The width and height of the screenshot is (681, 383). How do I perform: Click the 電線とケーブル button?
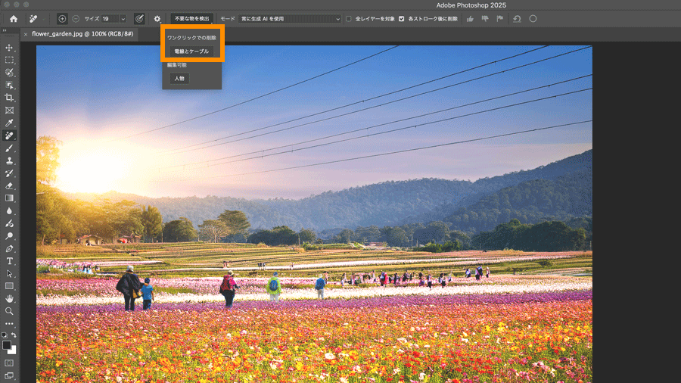click(191, 51)
